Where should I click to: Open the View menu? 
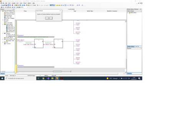[x=9, y=3]
